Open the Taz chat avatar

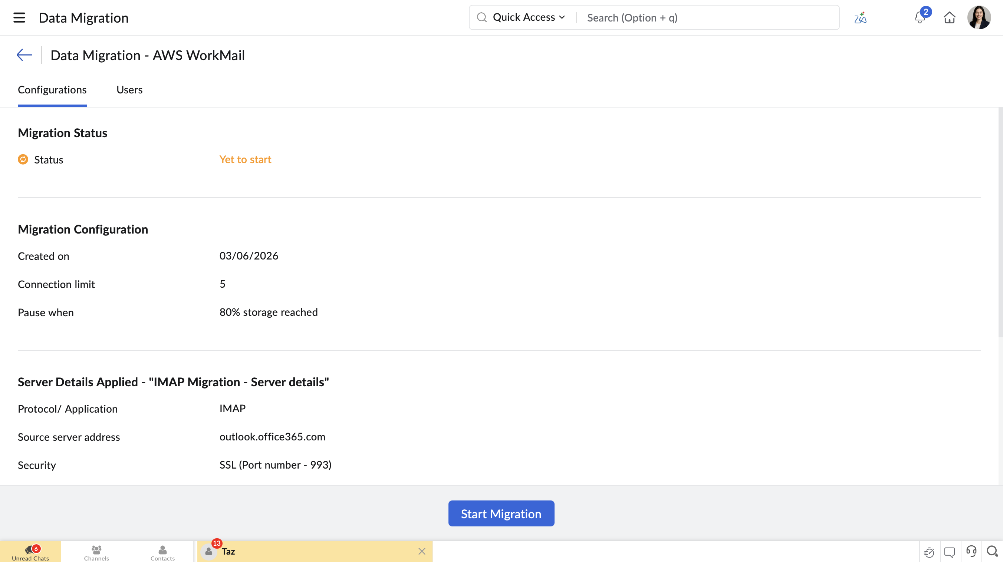point(209,552)
